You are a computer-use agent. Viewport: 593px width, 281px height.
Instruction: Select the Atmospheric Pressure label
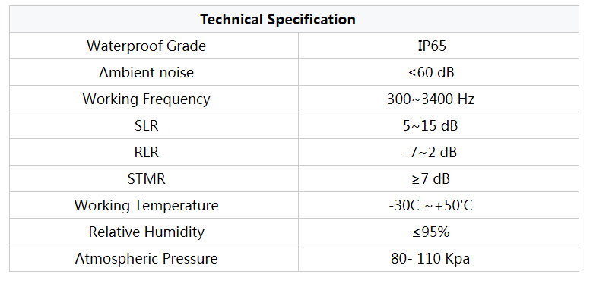pos(147,259)
